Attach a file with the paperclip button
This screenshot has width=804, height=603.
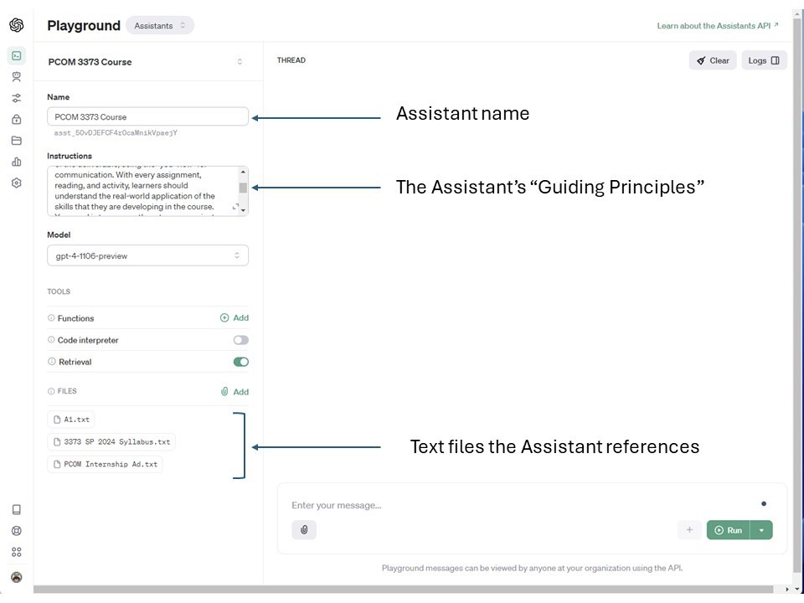[304, 529]
